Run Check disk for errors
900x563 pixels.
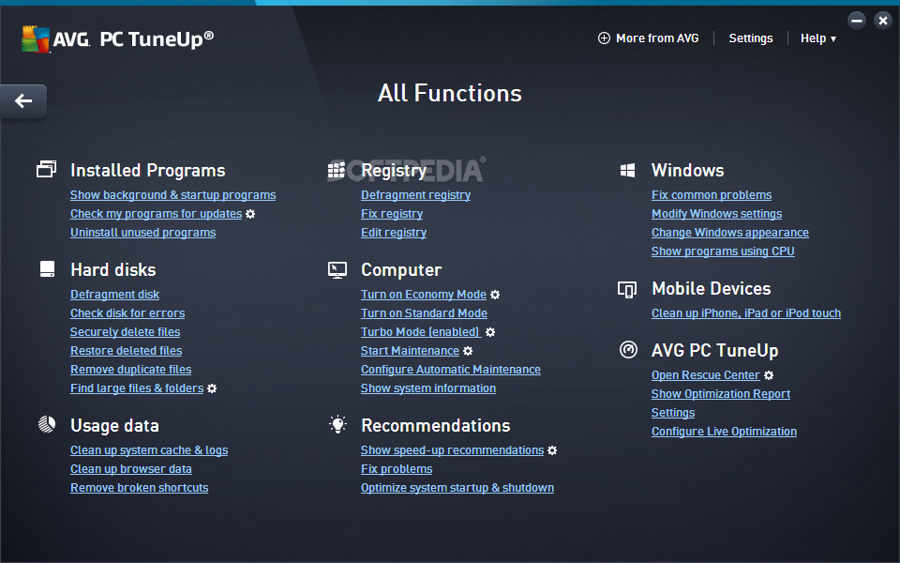(x=127, y=313)
